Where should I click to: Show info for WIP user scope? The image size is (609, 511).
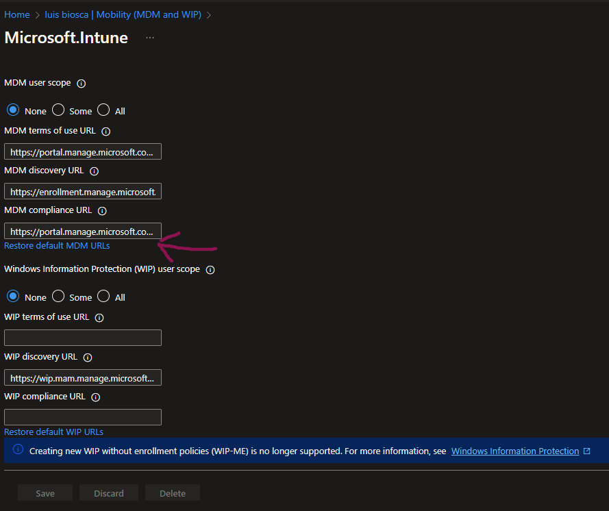click(x=210, y=270)
